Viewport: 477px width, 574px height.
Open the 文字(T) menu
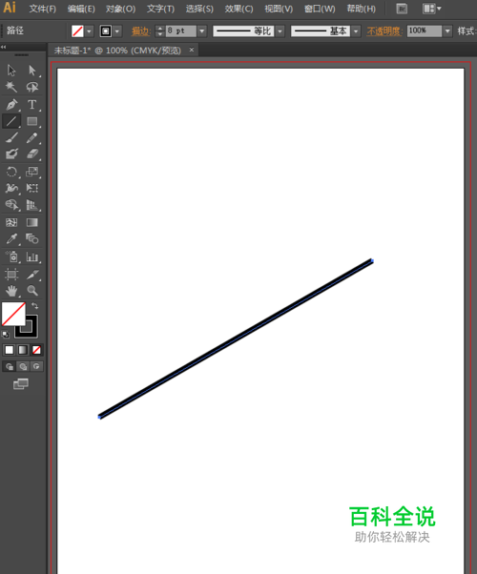160,9
